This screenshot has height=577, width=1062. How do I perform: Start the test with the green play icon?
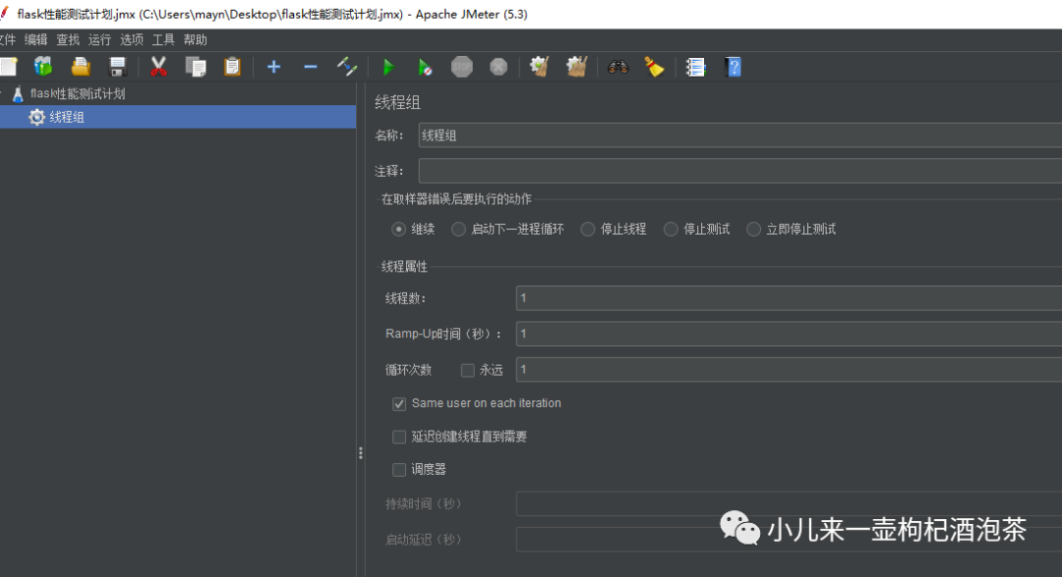tap(387, 66)
